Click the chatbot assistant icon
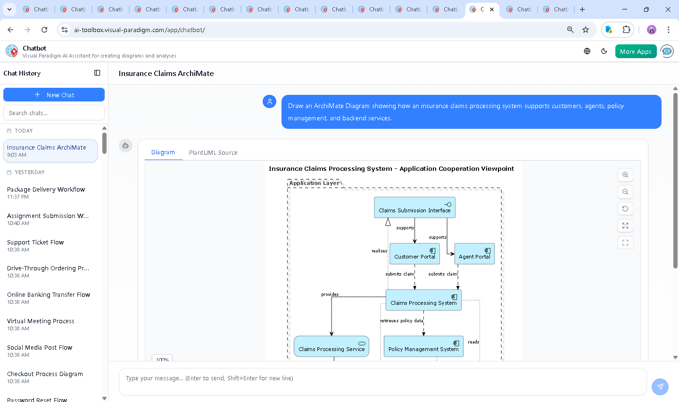 [x=667, y=51]
